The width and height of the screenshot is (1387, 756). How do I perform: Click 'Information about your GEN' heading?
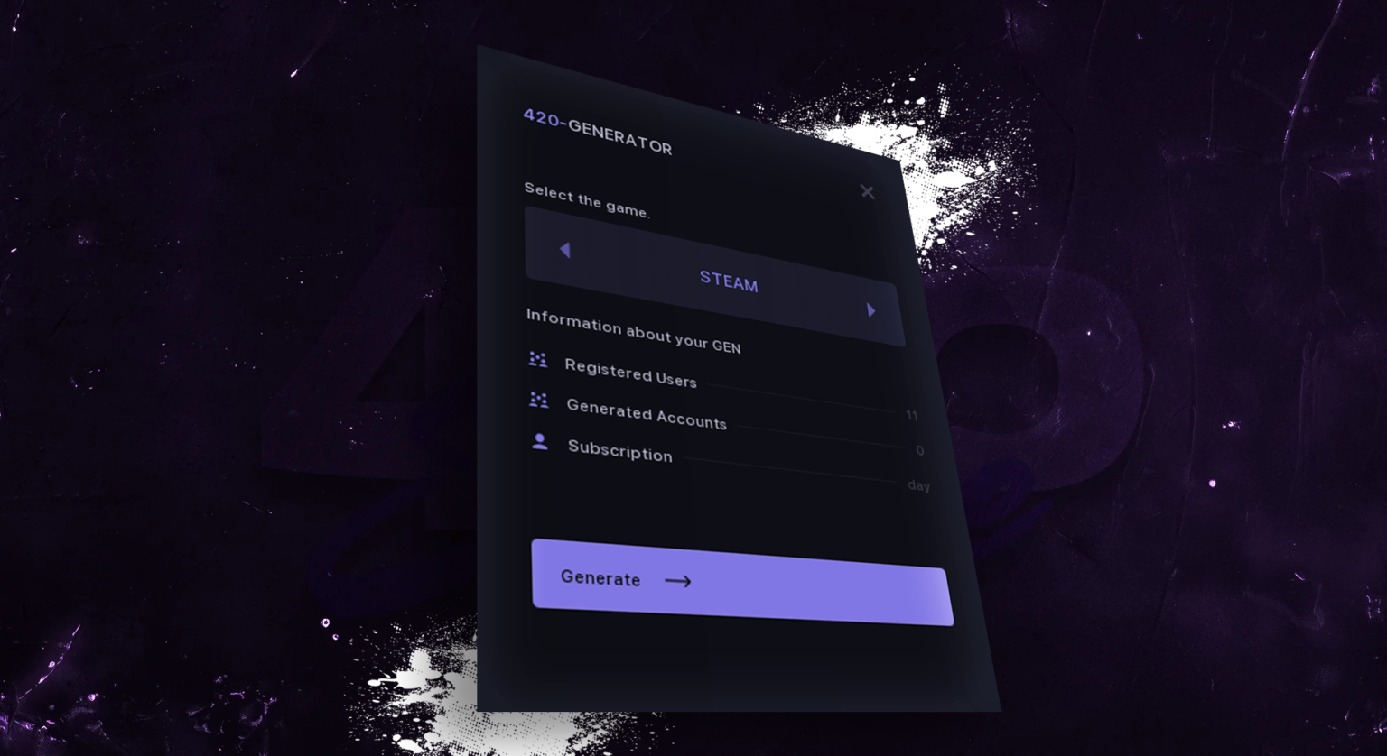[634, 331]
